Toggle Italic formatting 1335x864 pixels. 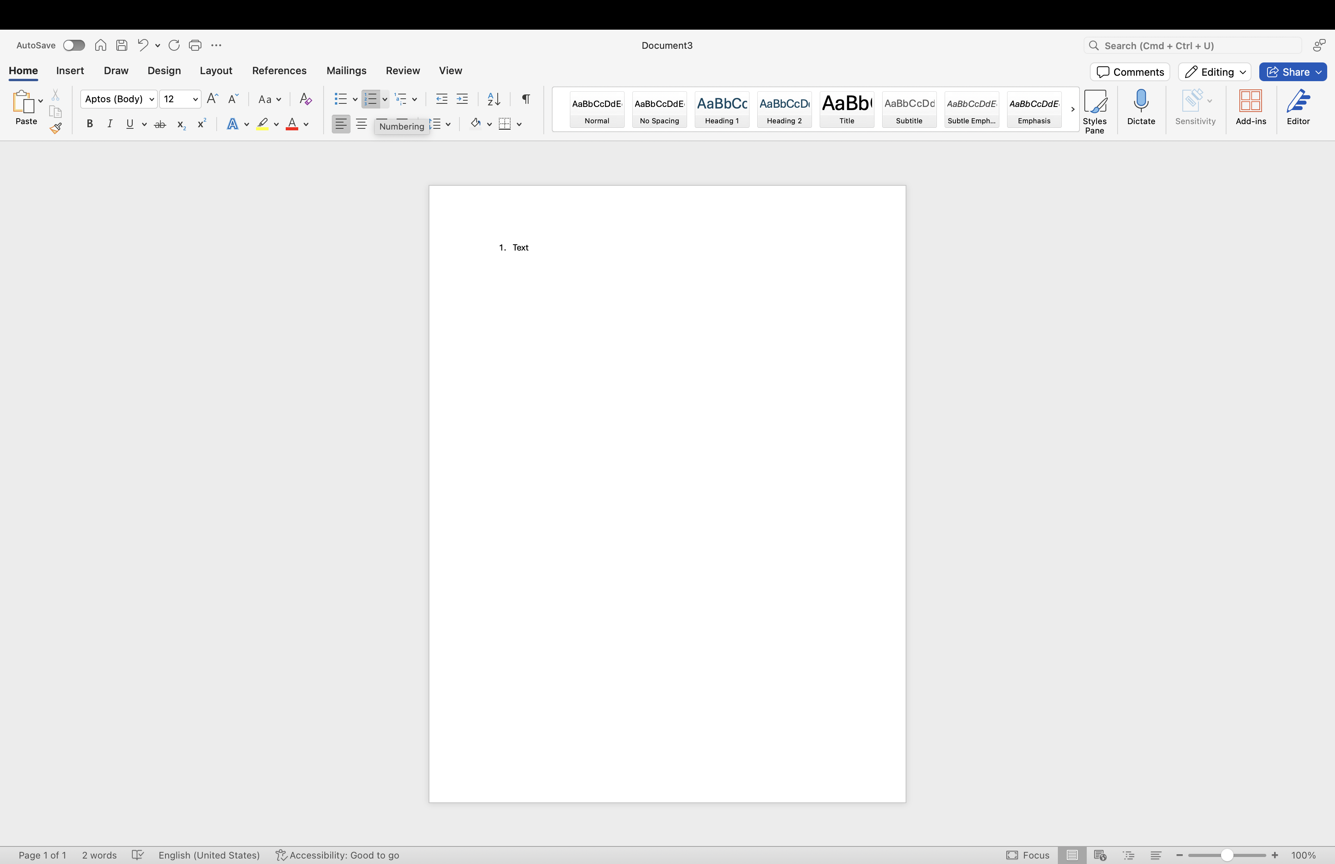tap(110, 124)
